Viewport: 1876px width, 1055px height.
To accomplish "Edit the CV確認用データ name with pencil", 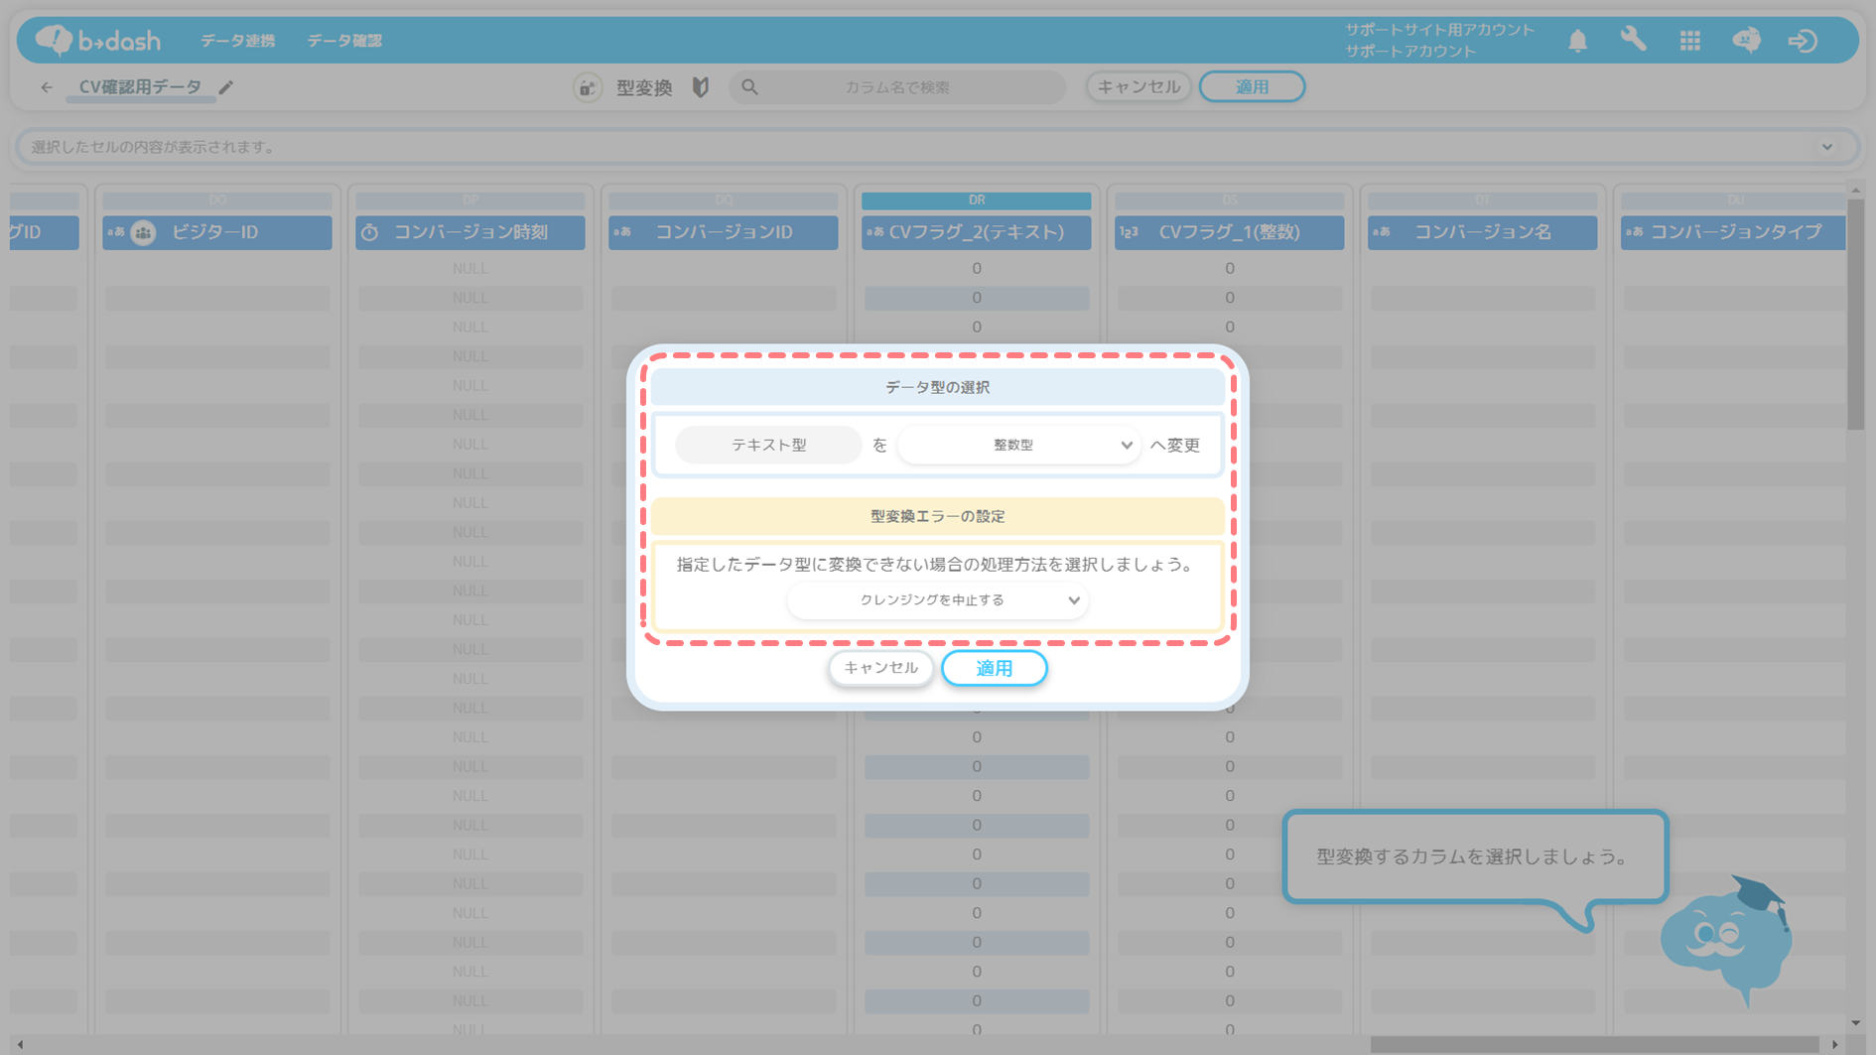I will tap(226, 87).
